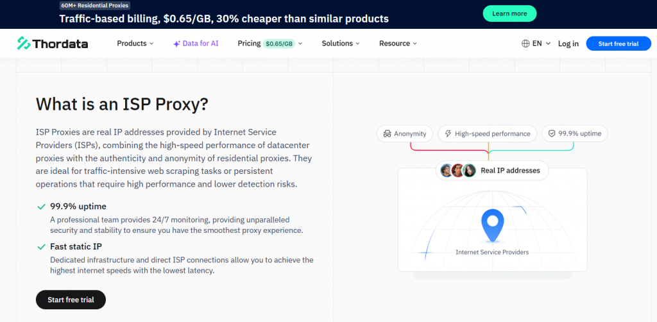The height and width of the screenshot is (322, 657).
Task: Click the $0.65/GB pricing badge
Action: pos(279,44)
